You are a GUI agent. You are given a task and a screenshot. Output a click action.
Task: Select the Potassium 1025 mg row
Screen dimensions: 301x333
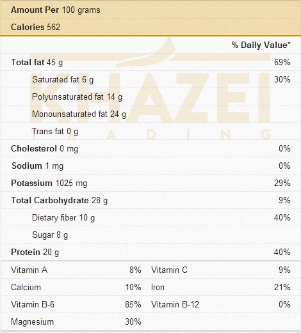click(150, 183)
